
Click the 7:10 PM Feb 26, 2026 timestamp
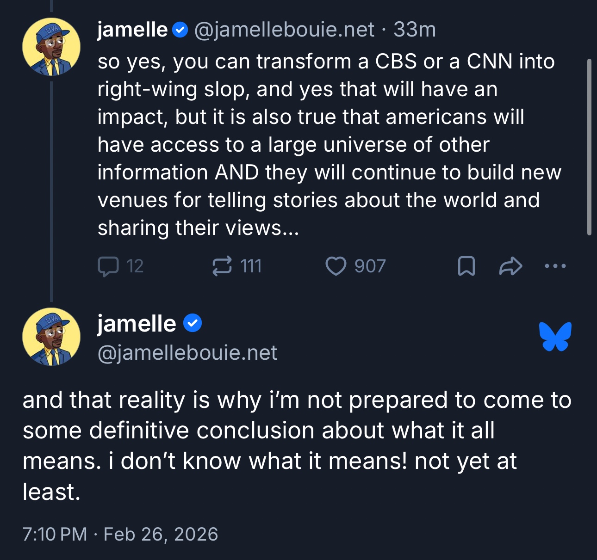click(x=120, y=534)
